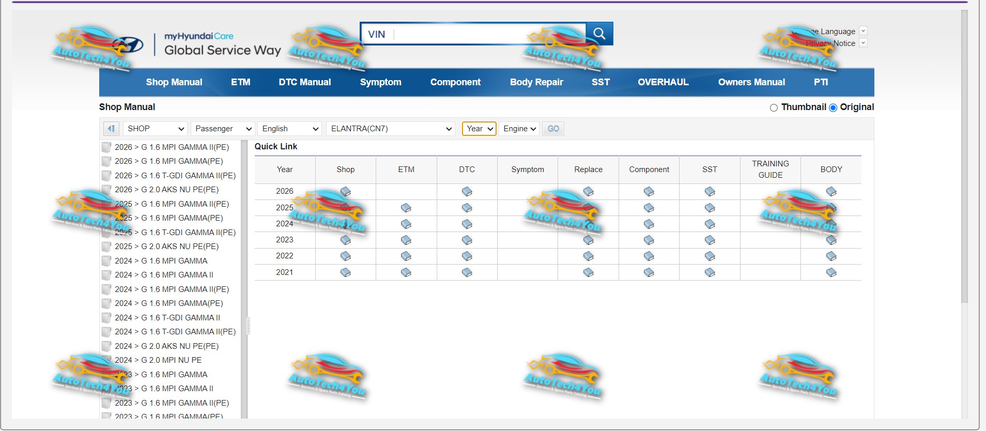Image resolution: width=986 pixels, height=431 pixels.
Task: Open the 2021 Replace book icon
Action: point(588,272)
